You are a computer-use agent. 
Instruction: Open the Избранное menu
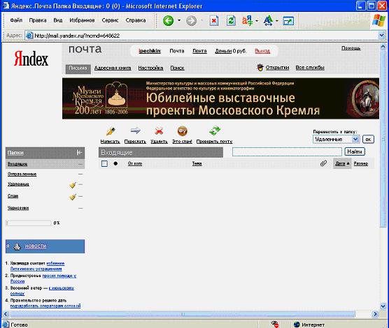pyautogui.click(x=82, y=20)
